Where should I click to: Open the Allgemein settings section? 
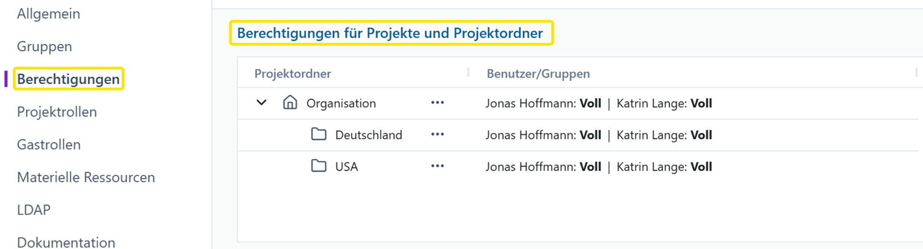(49, 14)
